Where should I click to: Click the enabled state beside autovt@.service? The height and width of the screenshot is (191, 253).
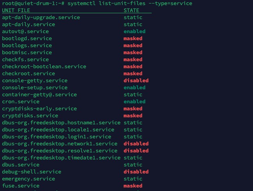[134, 31]
